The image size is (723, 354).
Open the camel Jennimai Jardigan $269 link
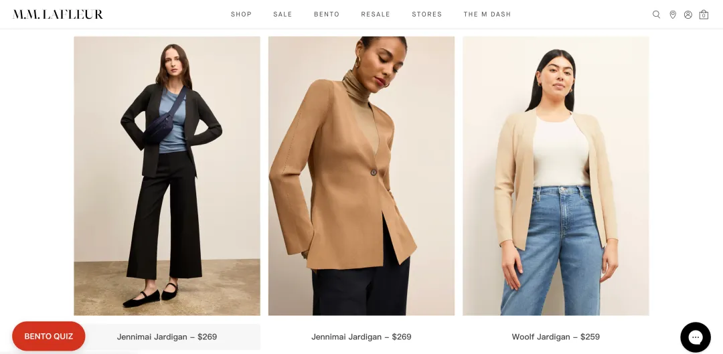pos(361,337)
